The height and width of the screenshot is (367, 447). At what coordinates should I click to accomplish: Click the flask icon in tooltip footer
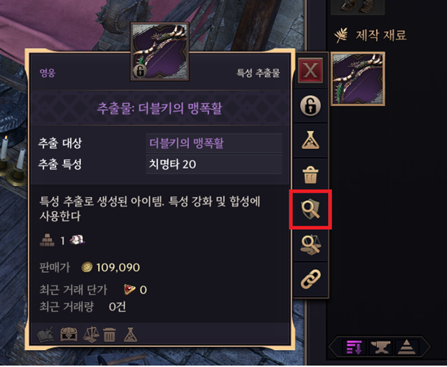tap(130, 335)
